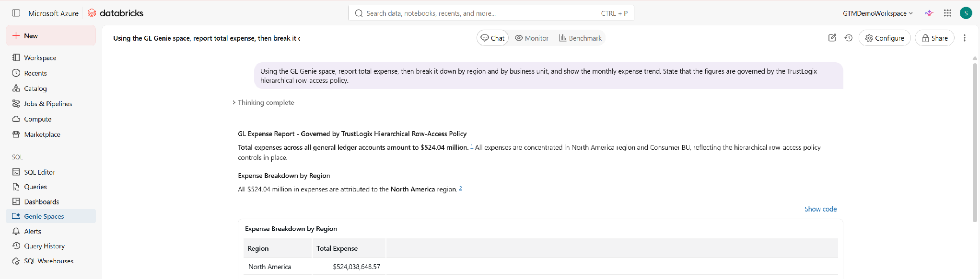Click the $524,038,648.57 table cell

(349, 267)
